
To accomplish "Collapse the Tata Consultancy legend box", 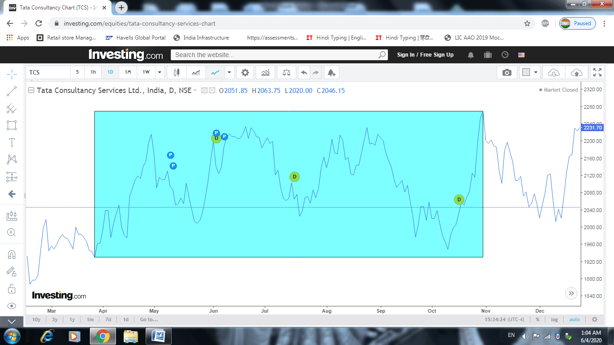I will click(x=31, y=90).
